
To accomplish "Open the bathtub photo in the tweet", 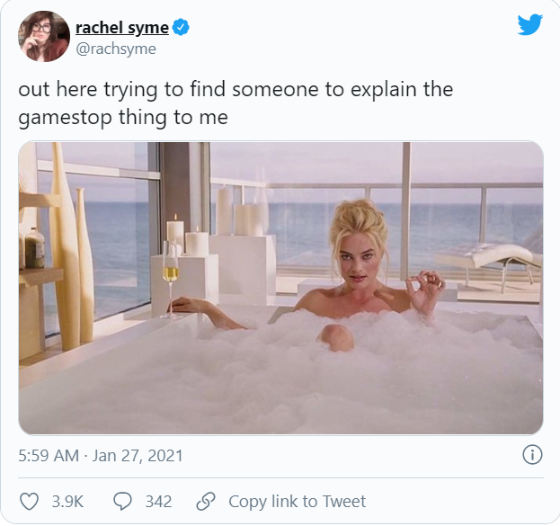I will click(x=280, y=288).
